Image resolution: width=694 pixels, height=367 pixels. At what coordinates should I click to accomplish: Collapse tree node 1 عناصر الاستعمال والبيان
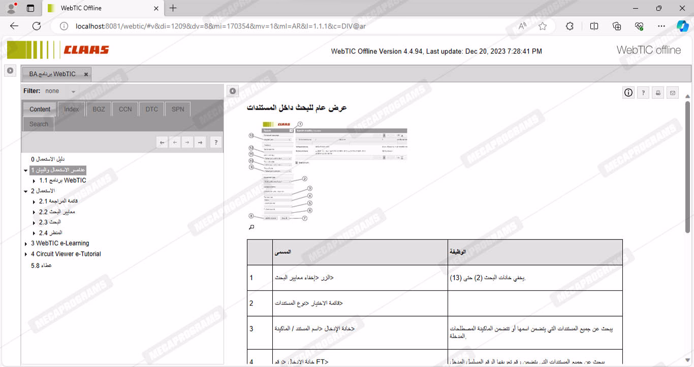pyautogui.click(x=26, y=170)
